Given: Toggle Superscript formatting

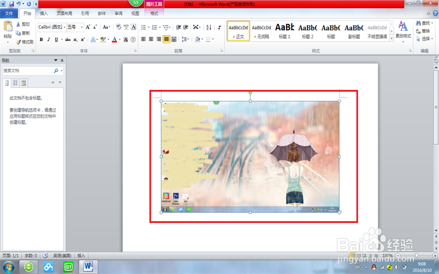Looking at the screenshot, I should click(83, 39).
